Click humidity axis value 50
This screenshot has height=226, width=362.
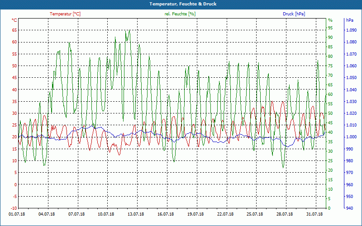[330, 113]
